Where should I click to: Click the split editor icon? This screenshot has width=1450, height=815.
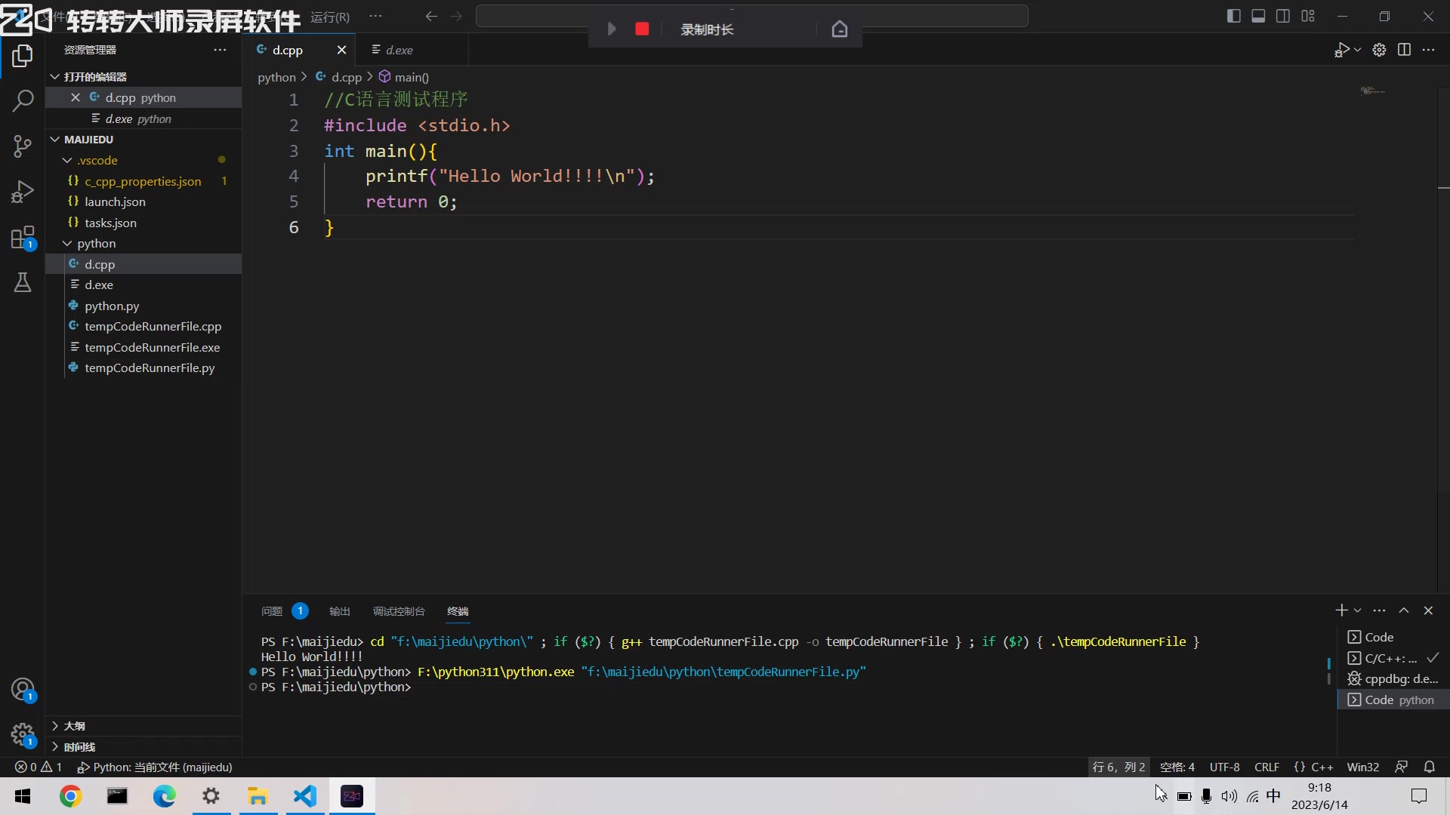click(1404, 50)
